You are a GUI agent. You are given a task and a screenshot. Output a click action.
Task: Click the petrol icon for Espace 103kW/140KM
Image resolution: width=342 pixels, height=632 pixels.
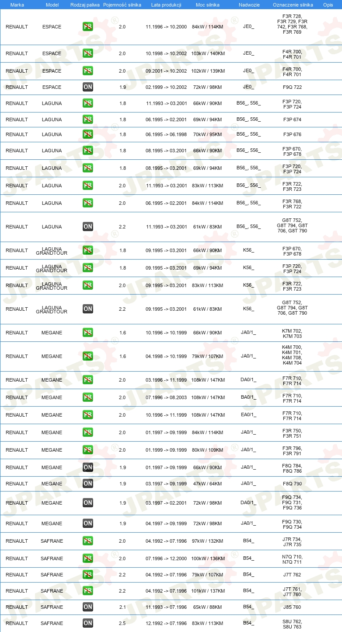87,53
